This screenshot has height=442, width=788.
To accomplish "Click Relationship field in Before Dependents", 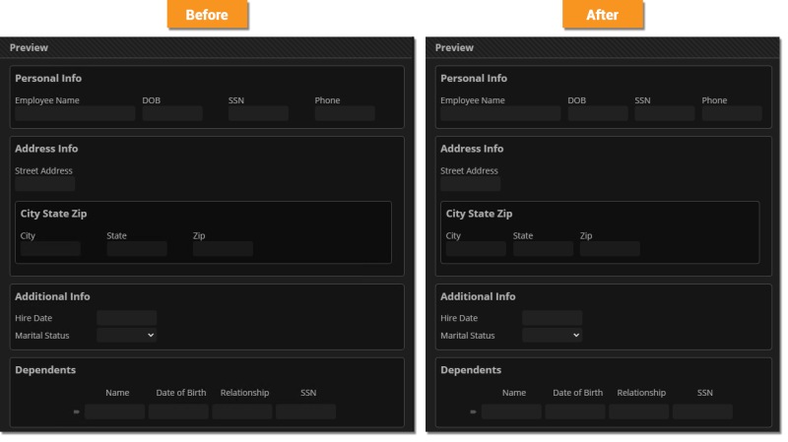I will (242, 411).
